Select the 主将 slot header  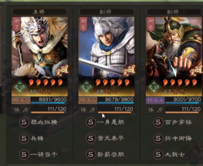39,12
